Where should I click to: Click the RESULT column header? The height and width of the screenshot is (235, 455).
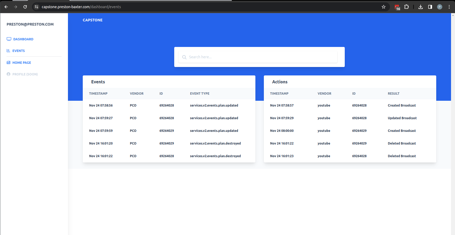pos(394,94)
